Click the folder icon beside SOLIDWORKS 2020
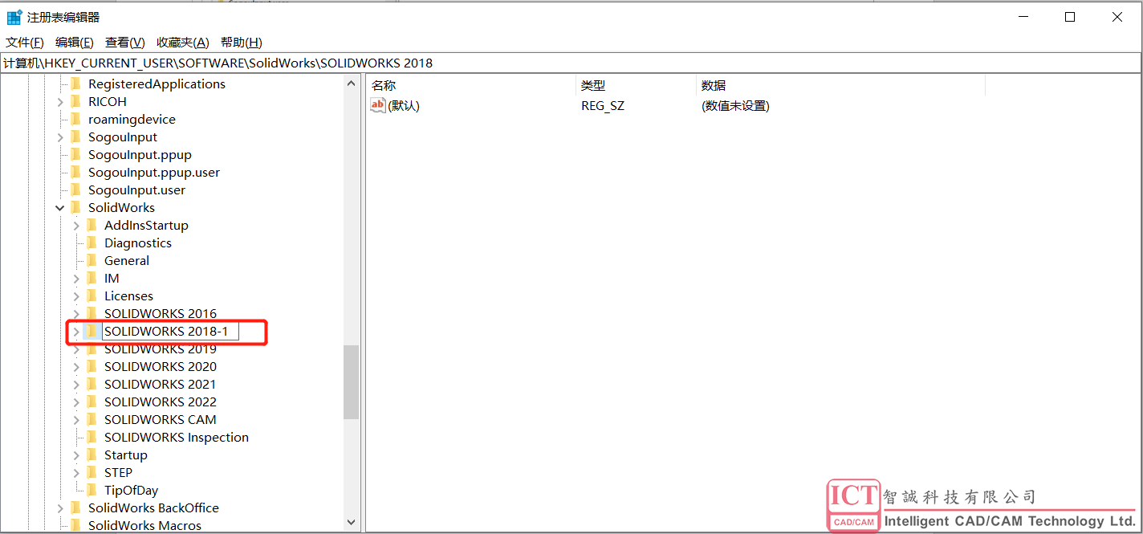 pyautogui.click(x=92, y=366)
